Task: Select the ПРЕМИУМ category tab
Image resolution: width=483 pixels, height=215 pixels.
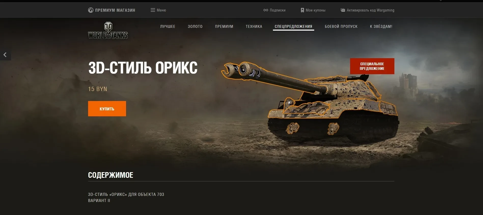Action: click(x=224, y=27)
